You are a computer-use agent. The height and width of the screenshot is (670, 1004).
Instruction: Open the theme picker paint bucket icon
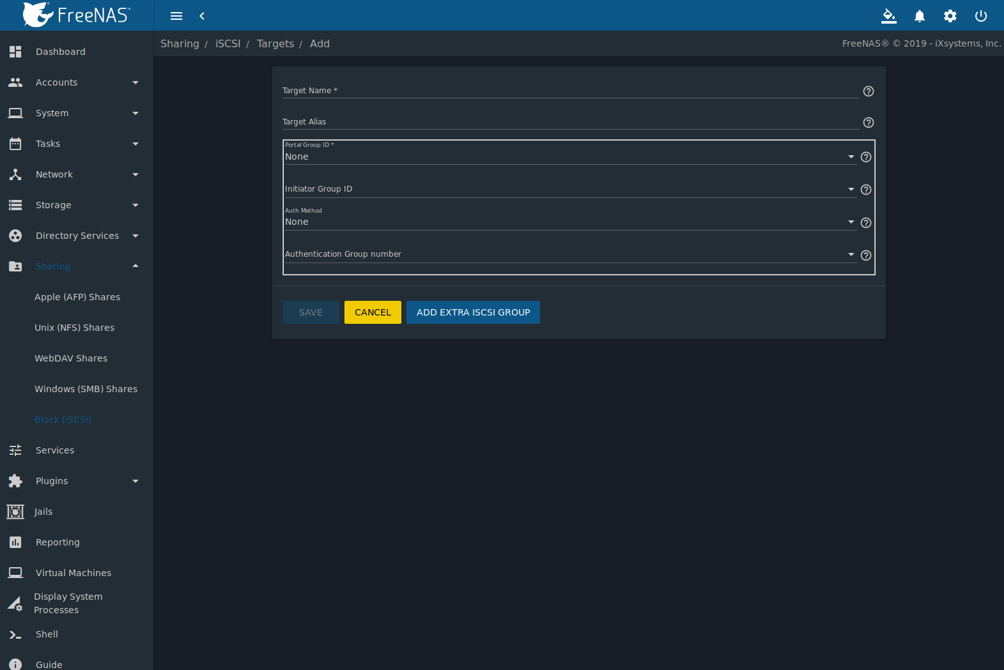[x=889, y=16]
